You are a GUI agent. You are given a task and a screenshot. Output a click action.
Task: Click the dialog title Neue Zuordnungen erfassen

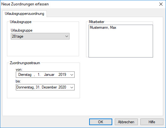25,4
